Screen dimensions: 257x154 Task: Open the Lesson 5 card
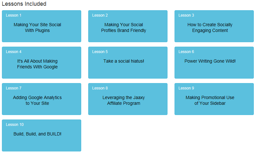tap(128, 63)
